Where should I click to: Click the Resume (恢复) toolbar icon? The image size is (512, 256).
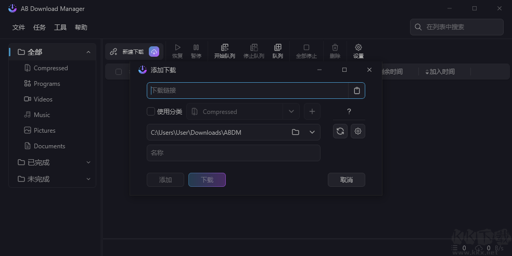pos(177,48)
